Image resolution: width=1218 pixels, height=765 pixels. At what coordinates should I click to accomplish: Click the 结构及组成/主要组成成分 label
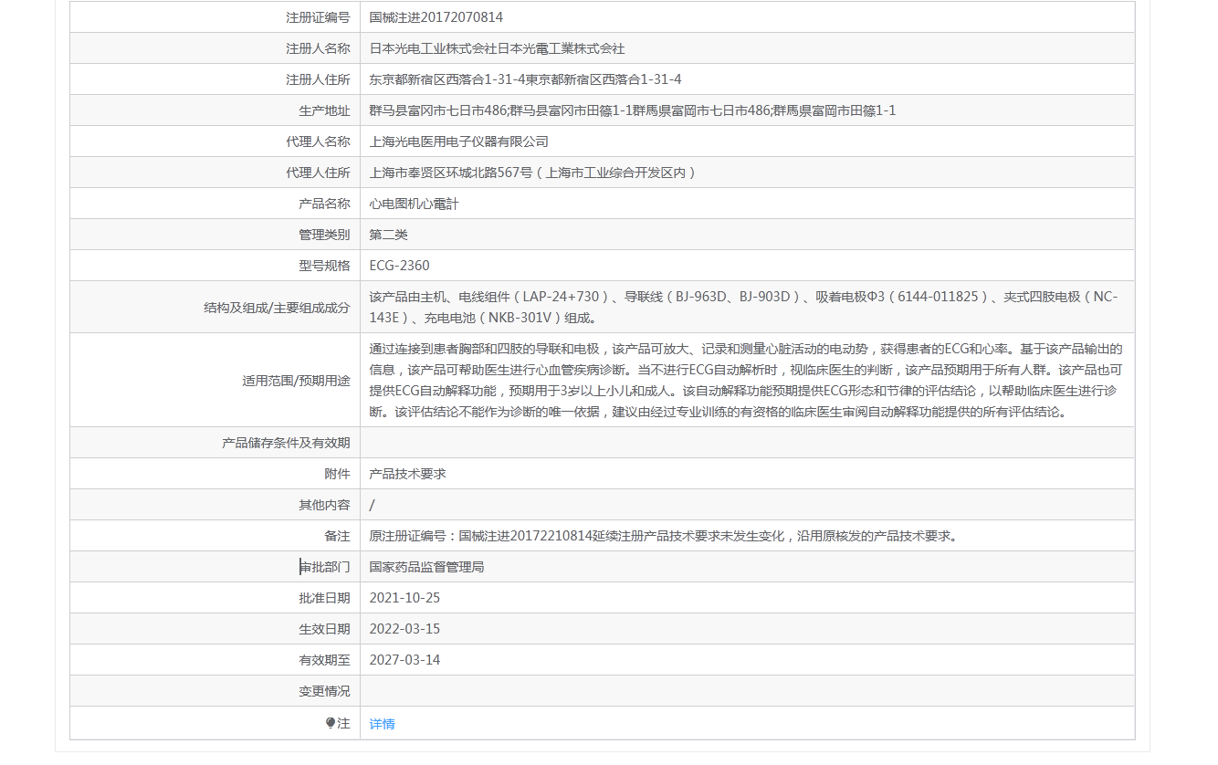pyautogui.click(x=277, y=308)
